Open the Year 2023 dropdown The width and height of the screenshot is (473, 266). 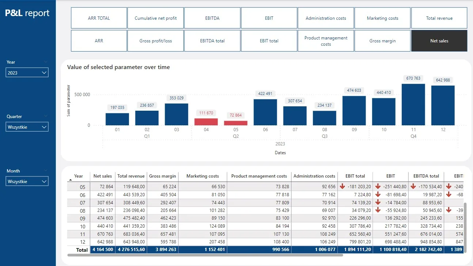(x=27, y=73)
